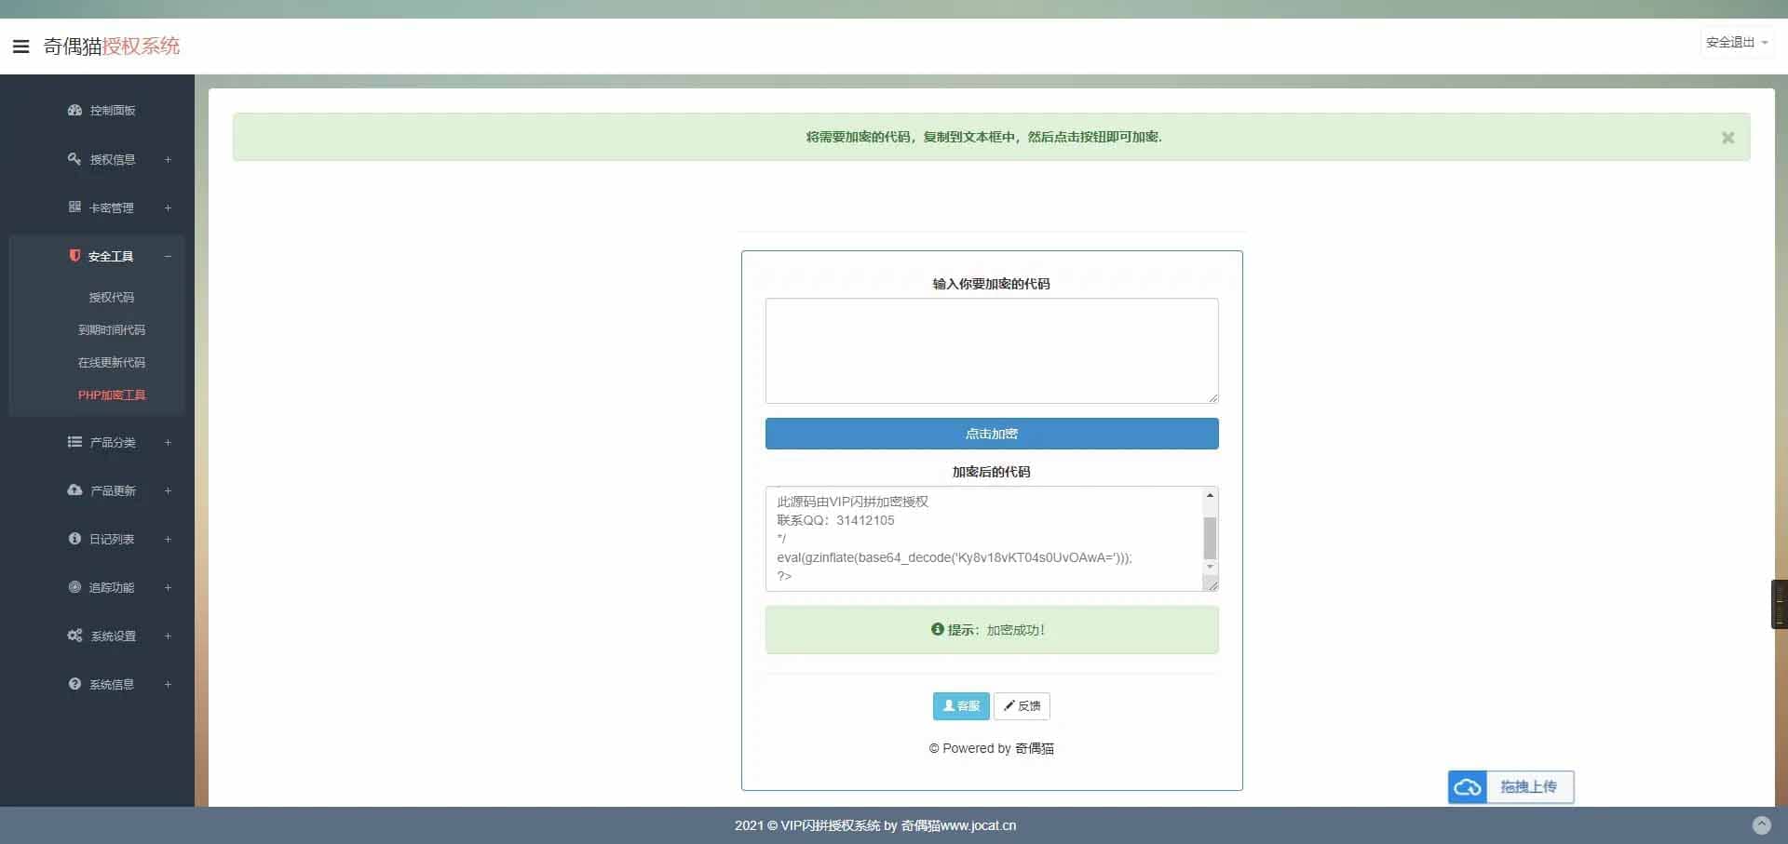Expand the 产品分类 submenu
Screen dimensions: 1788x844
click(x=168, y=442)
